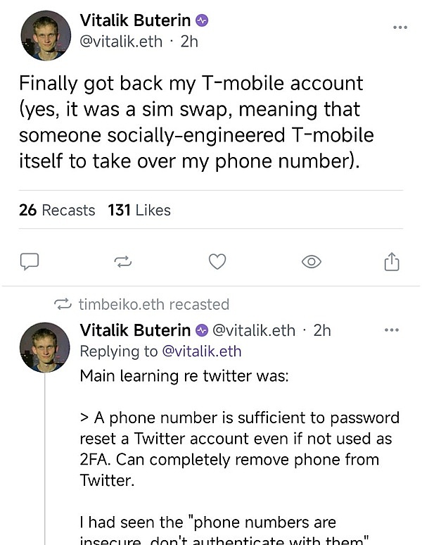The width and height of the screenshot is (422, 545).
Task: Share the post using the share icon
Action: [392, 262]
